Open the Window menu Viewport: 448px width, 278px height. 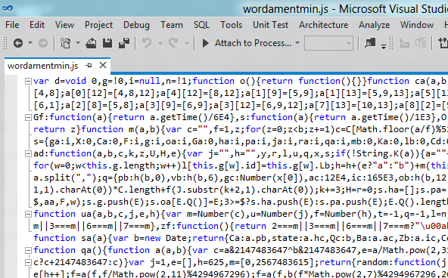[417, 25]
